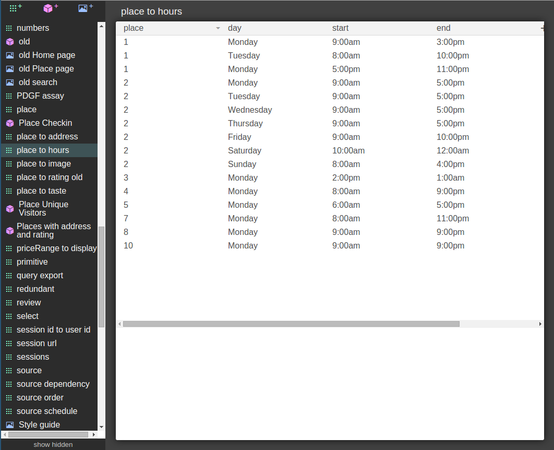
Task: Click the place to hours title
Action: (x=151, y=11)
